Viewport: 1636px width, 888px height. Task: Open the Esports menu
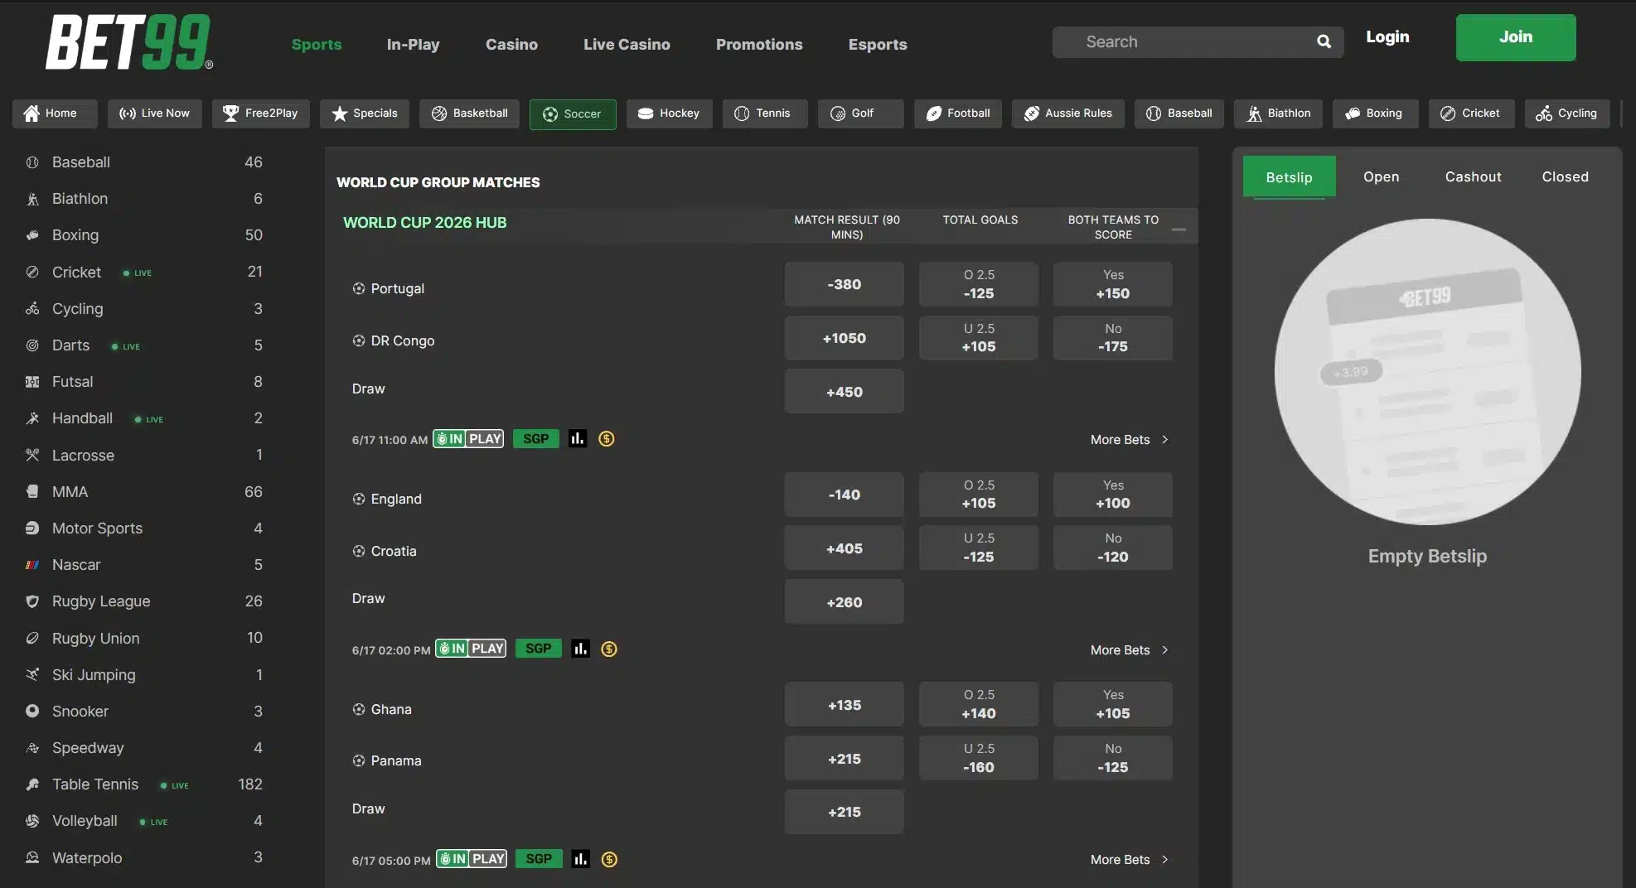(878, 45)
